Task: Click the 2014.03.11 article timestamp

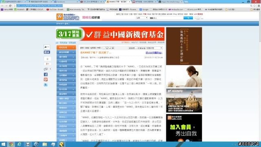Action: tap(153, 58)
